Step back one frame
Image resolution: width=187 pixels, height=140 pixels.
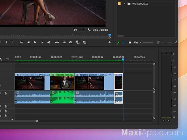tap(28, 42)
